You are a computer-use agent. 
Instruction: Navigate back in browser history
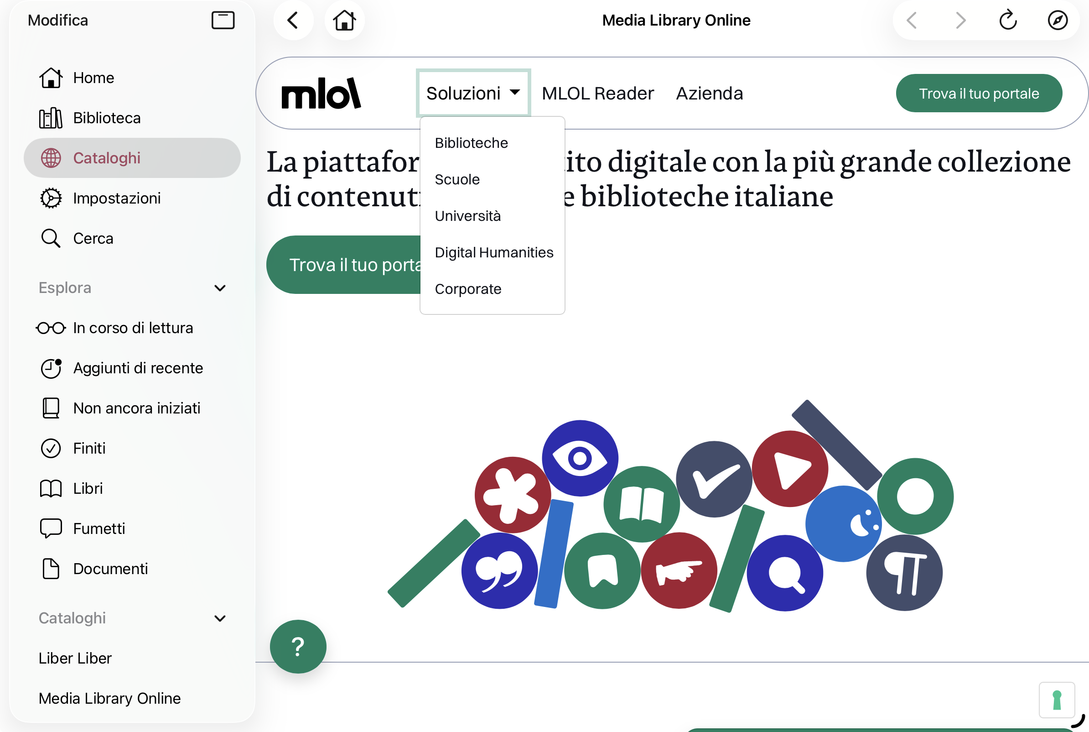912,21
